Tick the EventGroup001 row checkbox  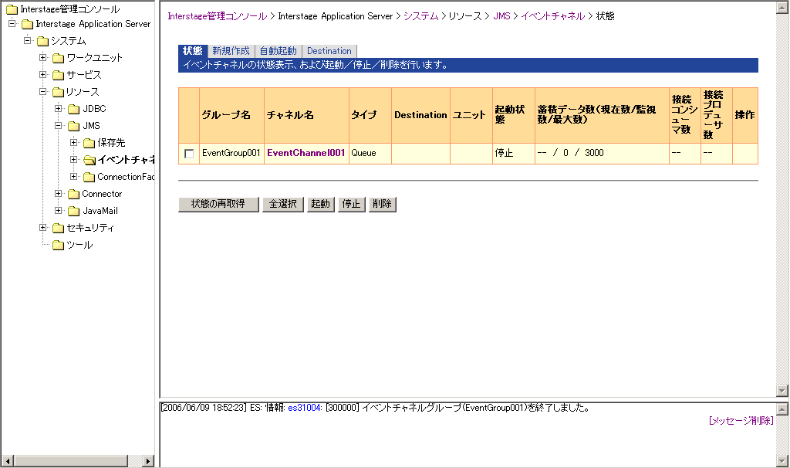point(189,154)
